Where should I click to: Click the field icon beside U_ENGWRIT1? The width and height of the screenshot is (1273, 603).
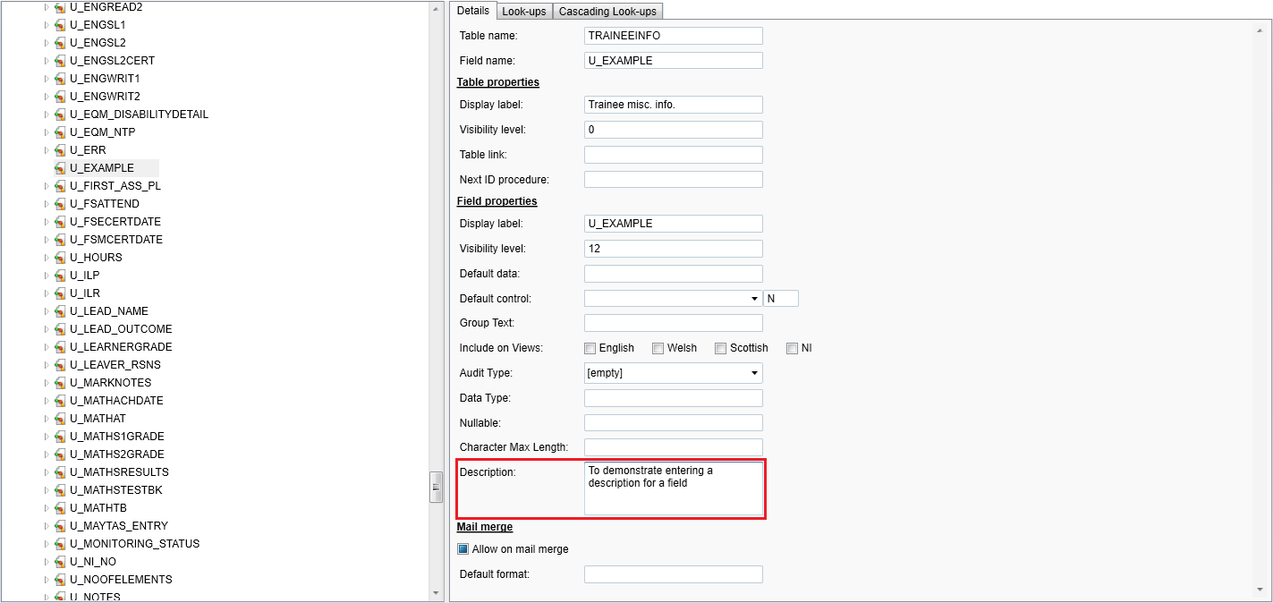point(60,79)
